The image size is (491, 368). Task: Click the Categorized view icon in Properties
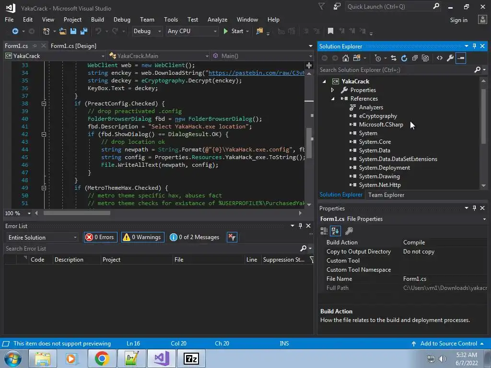pyautogui.click(x=324, y=231)
